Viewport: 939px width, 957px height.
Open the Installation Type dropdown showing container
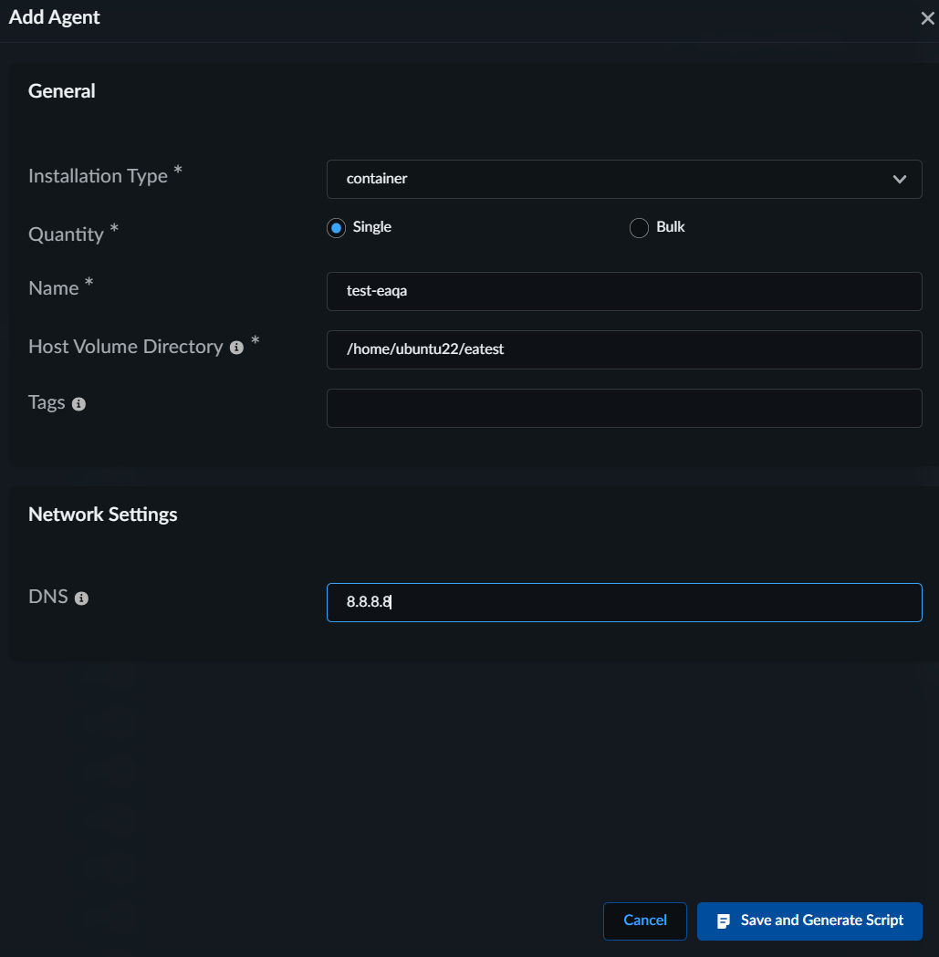point(623,179)
